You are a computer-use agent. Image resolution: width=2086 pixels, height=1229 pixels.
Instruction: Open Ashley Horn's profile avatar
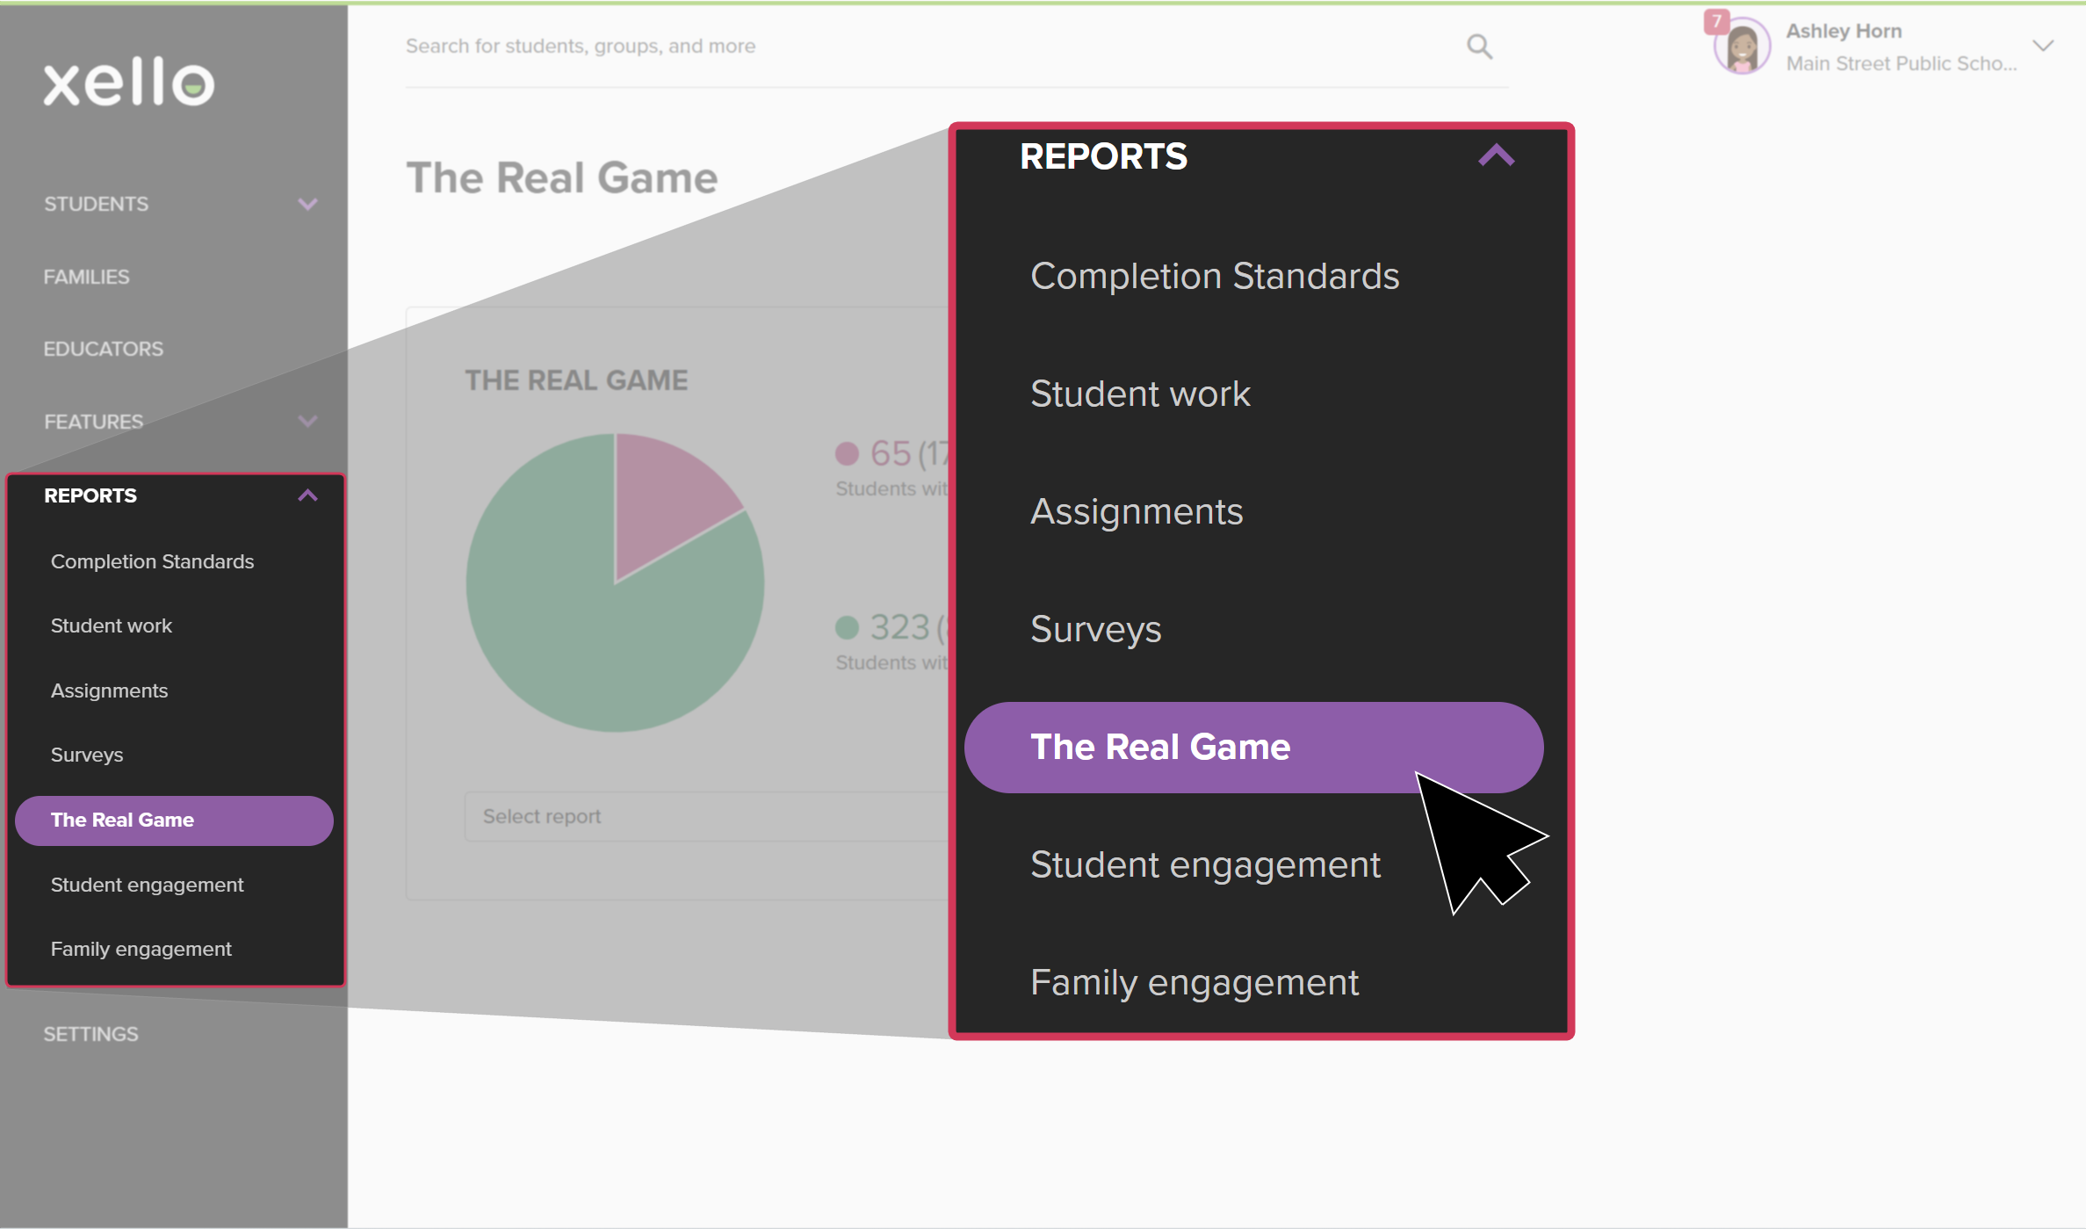1743,47
